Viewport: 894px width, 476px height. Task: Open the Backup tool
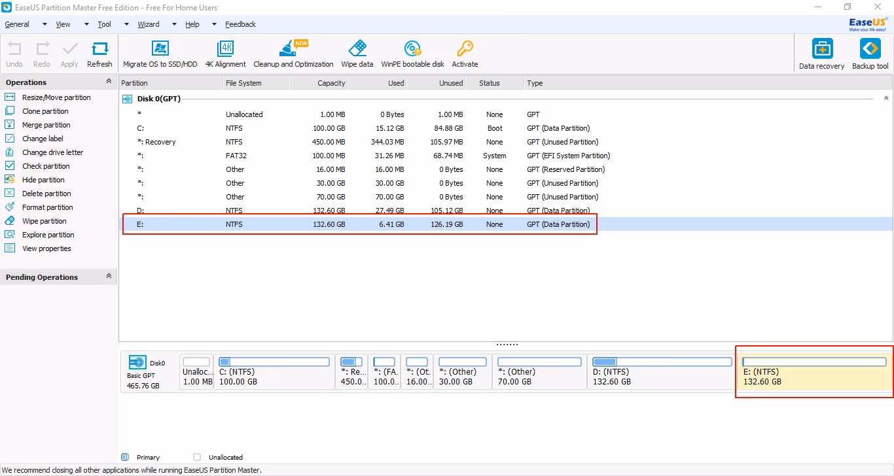870,54
